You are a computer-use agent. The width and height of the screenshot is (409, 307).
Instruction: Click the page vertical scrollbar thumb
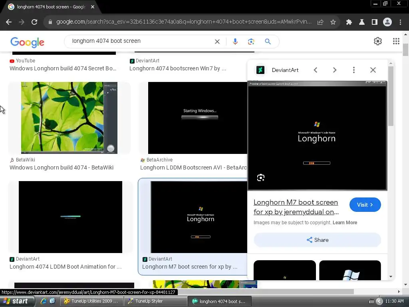click(405, 50)
